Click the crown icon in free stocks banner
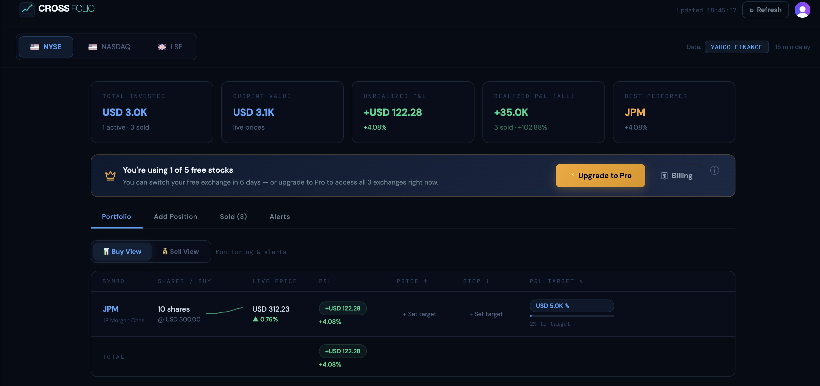 click(x=110, y=176)
